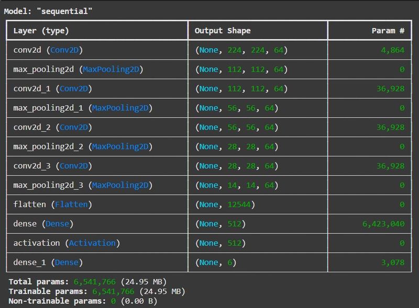419x308 pixels.
Task: Click the 6,423,040 parameter count
Action: 383,224
